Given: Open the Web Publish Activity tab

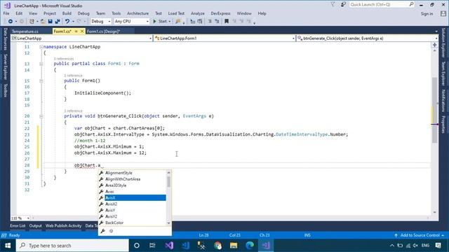Looking at the screenshot, I should pos(64,225).
